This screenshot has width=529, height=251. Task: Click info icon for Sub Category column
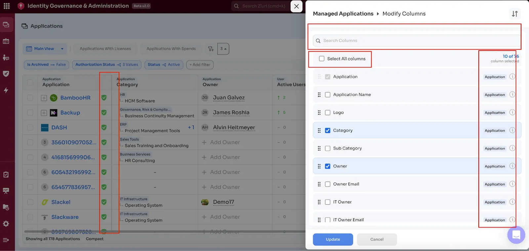[x=512, y=148]
